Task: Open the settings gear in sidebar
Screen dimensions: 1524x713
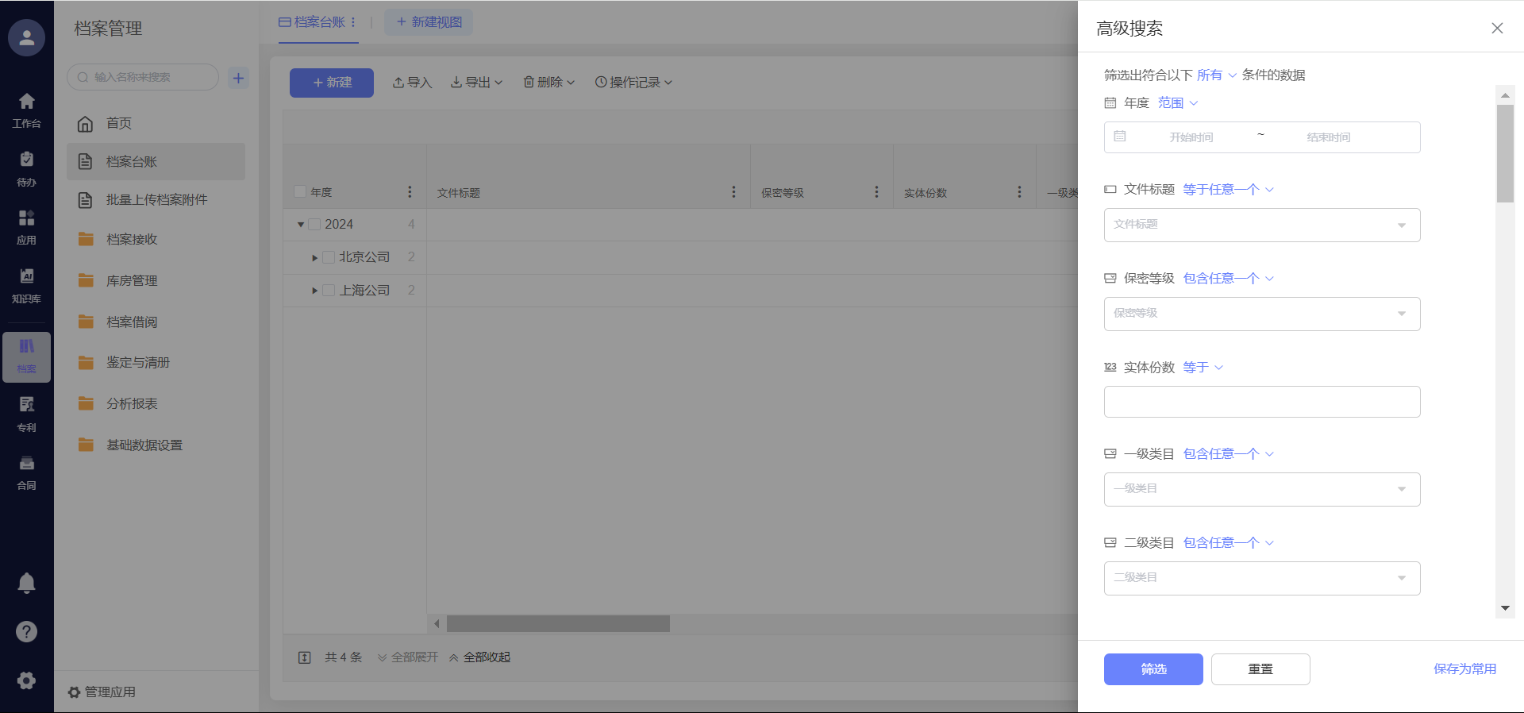Action: 26,680
